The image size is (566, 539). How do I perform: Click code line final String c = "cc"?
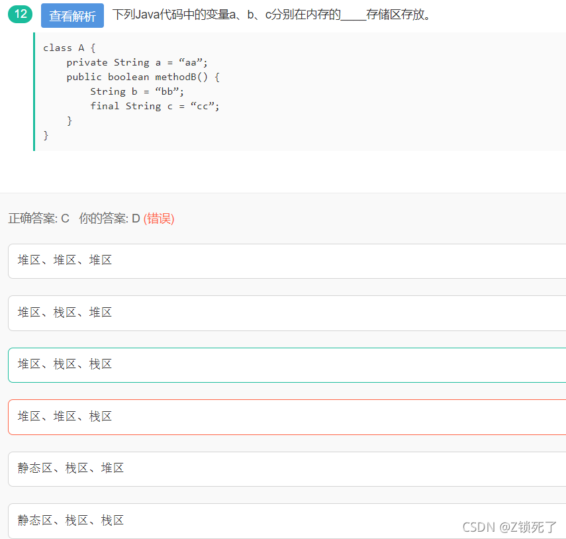pos(154,106)
